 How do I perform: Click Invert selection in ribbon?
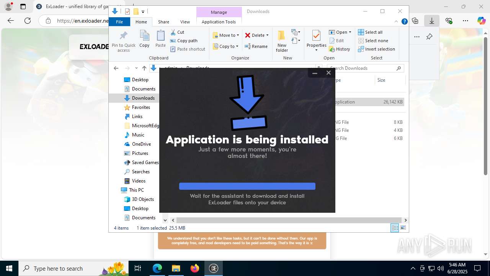pyautogui.click(x=376, y=49)
